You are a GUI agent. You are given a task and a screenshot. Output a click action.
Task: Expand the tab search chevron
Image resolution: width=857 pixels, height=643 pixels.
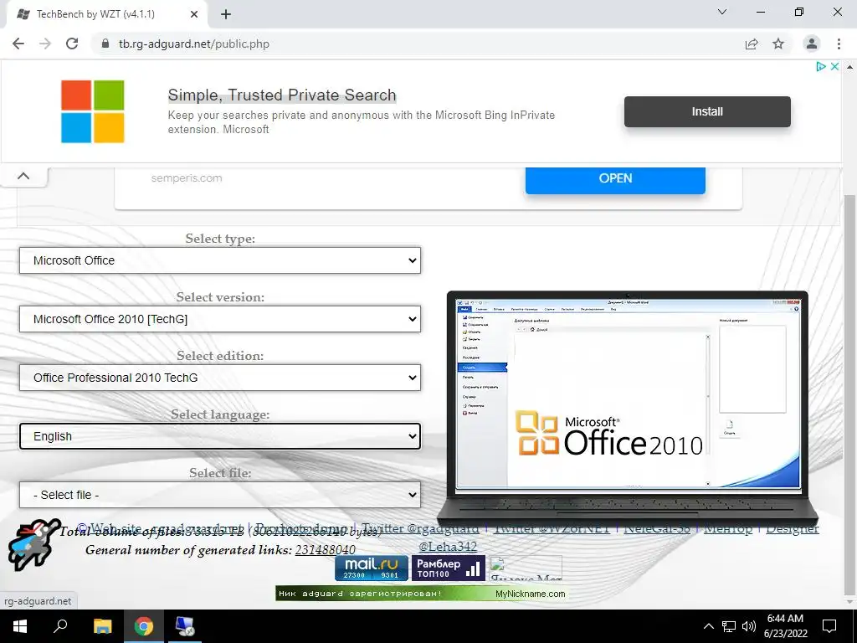point(722,12)
